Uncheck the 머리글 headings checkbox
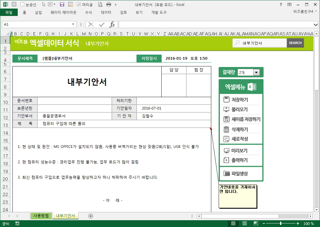The image size is (320, 227). [79, 4]
